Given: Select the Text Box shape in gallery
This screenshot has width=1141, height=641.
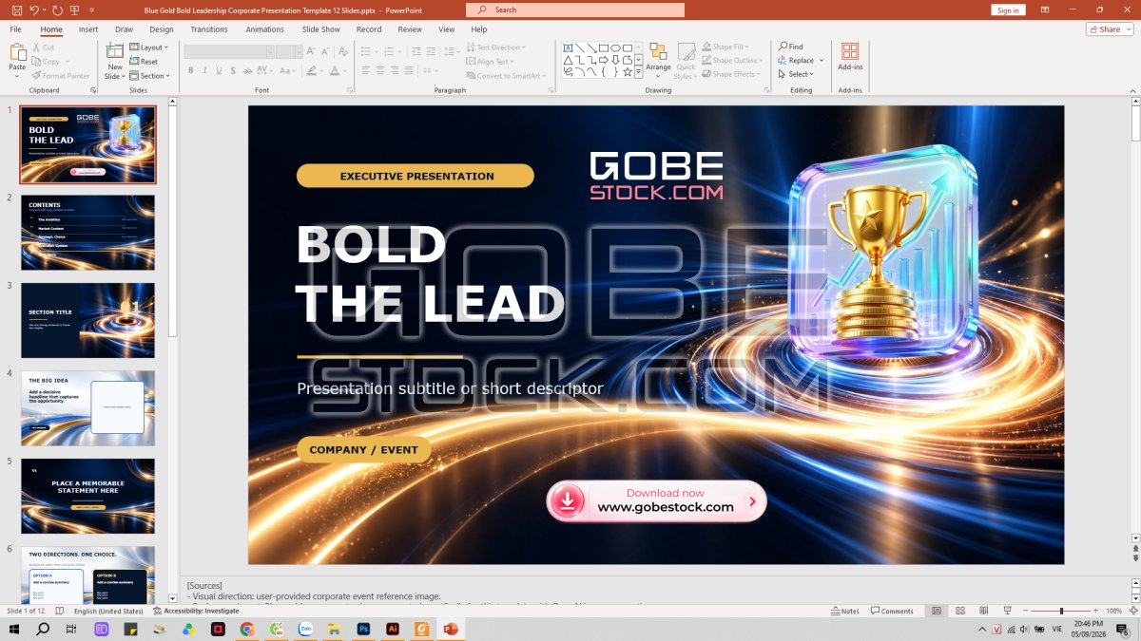Looking at the screenshot, I should point(568,47).
